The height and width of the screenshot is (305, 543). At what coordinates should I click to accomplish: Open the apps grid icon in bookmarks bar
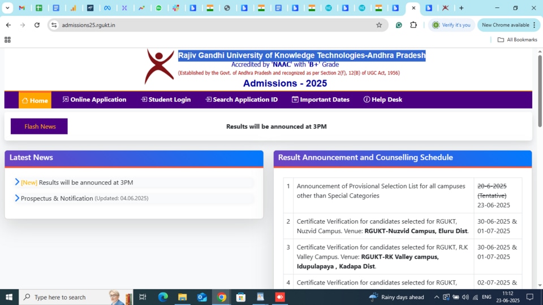pyautogui.click(x=7, y=40)
